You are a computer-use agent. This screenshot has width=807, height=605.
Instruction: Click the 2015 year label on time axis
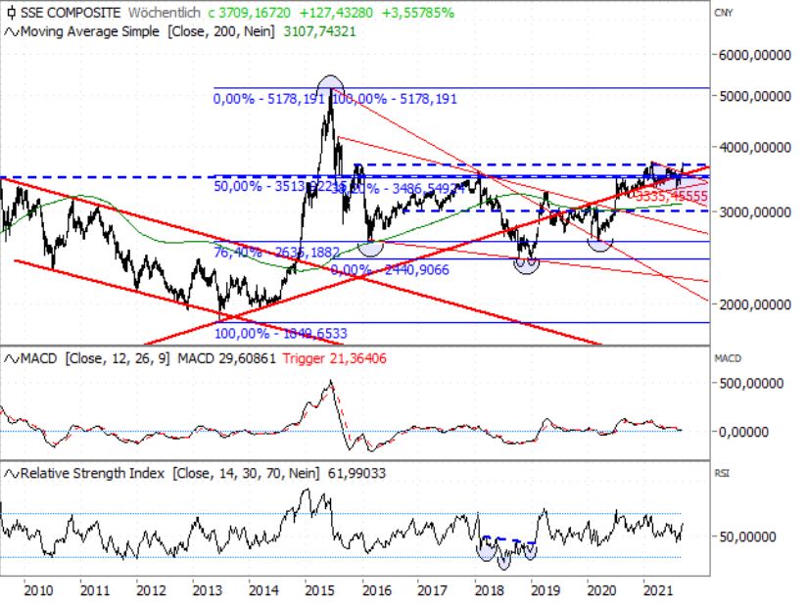pyautogui.click(x=319, y=590)
